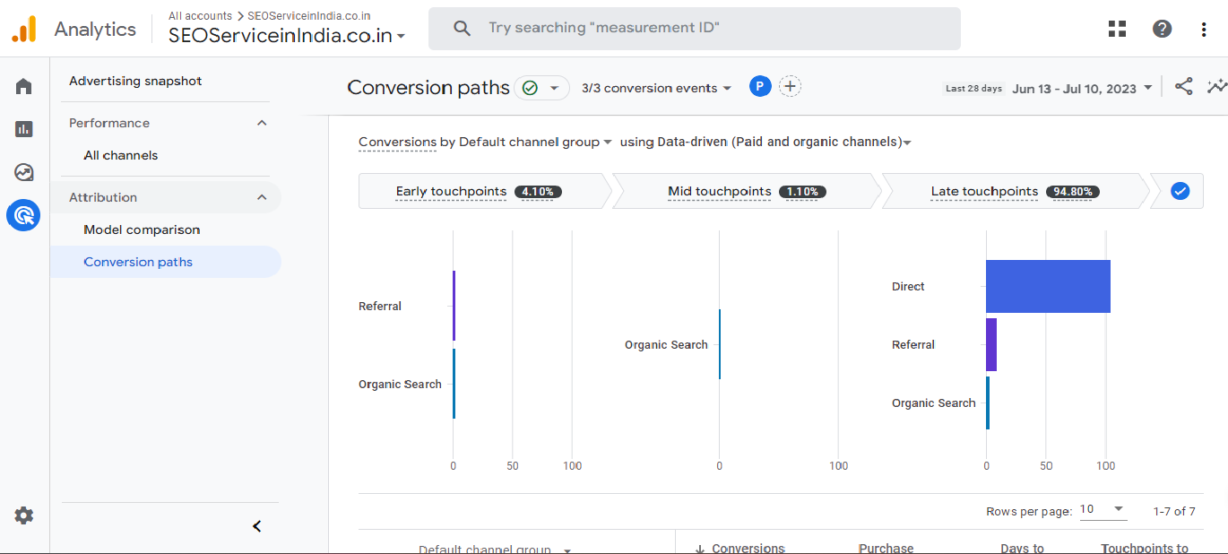Click the green report status checkmark

coord(530,88)
